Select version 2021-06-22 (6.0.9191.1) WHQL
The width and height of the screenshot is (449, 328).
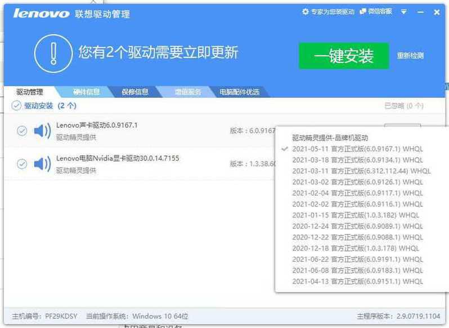(357, 259)
